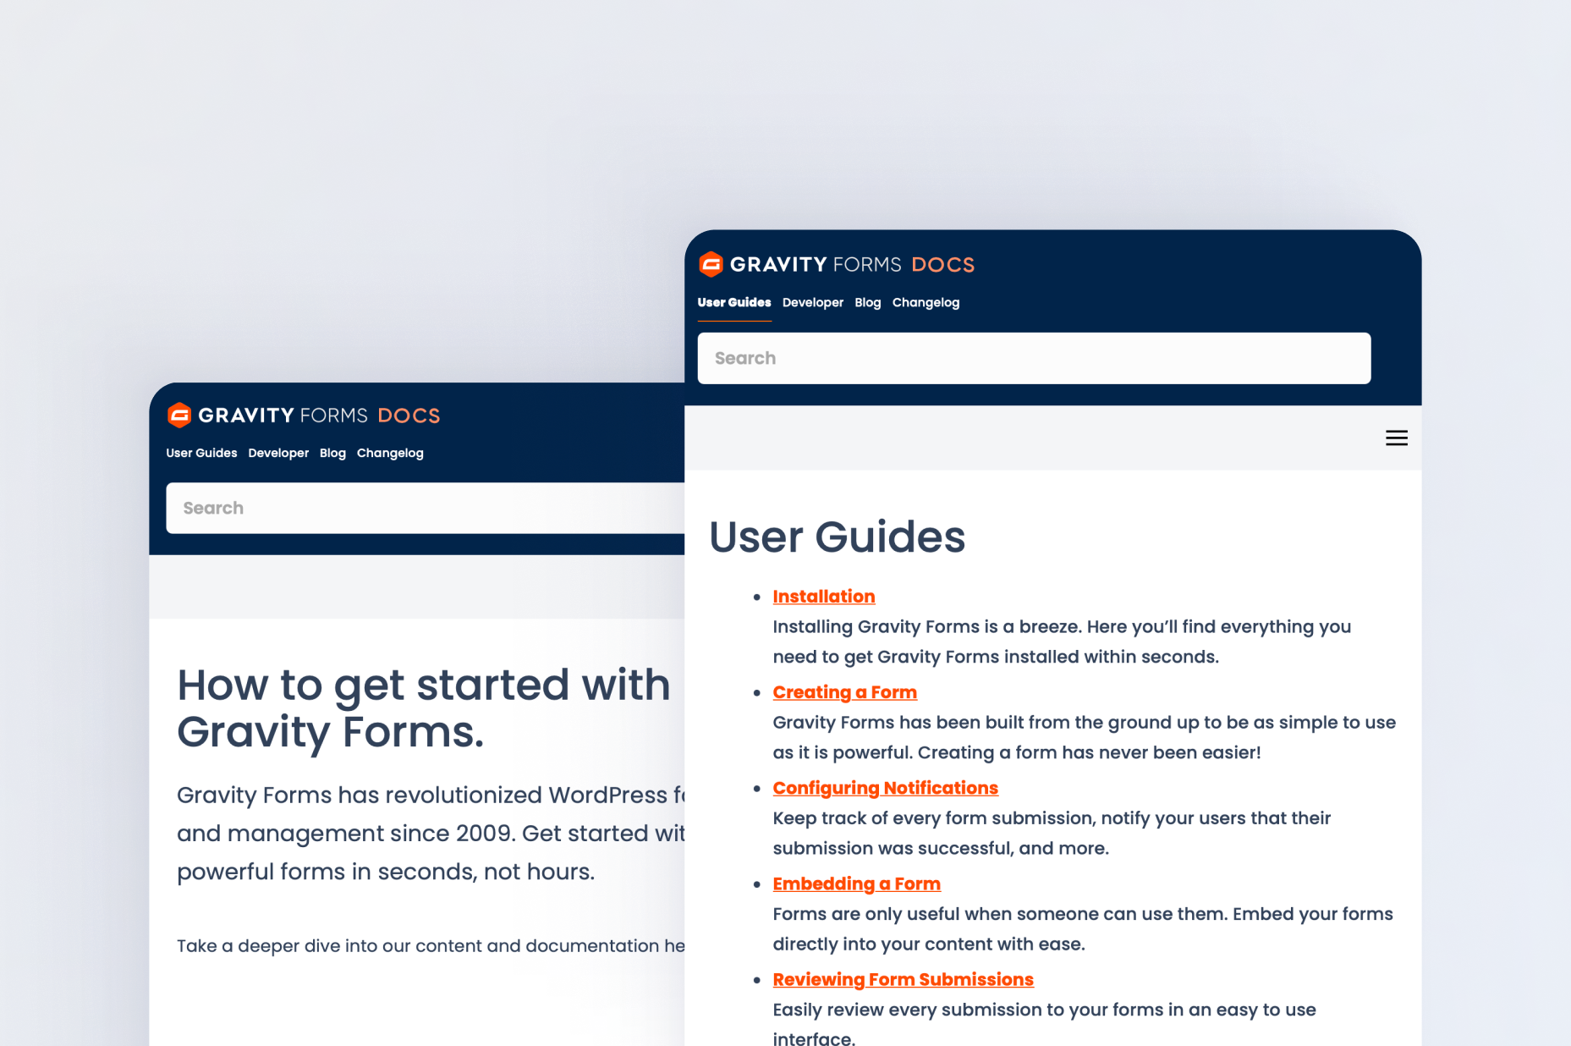This screenshot has height=1046, width=1571.
Task: Click User Guides in left panel navigation
Action: tap(201, 454)
